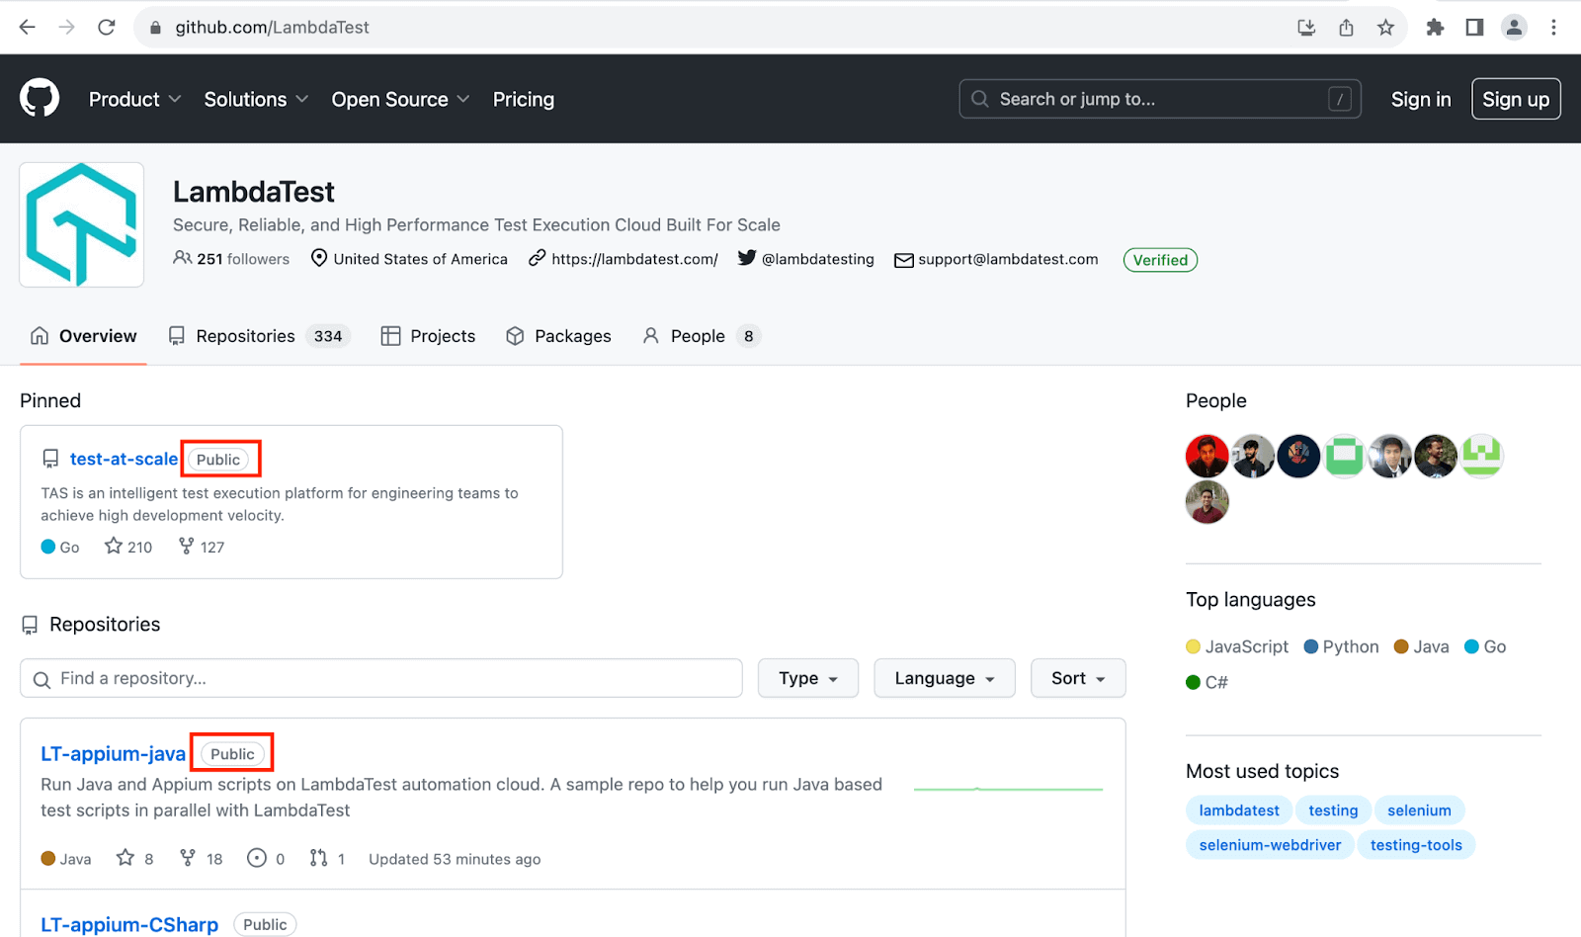
Task: Click pull requests icon on LT-appium-java
Action: pyautogui.click(x=318, y=858)
